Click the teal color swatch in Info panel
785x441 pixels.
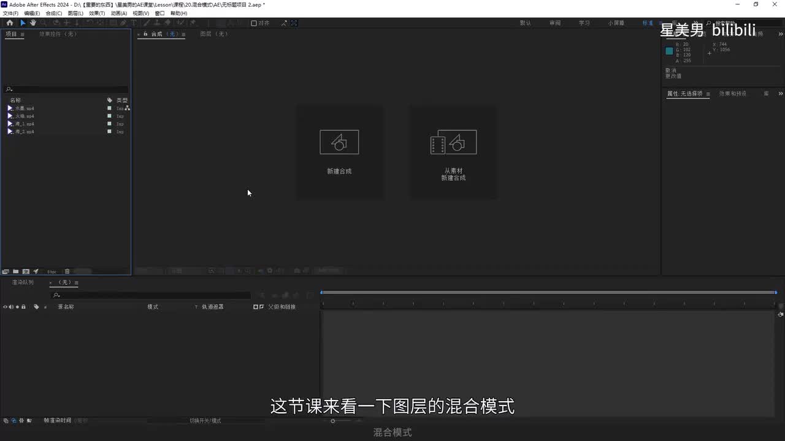point(669,51)
